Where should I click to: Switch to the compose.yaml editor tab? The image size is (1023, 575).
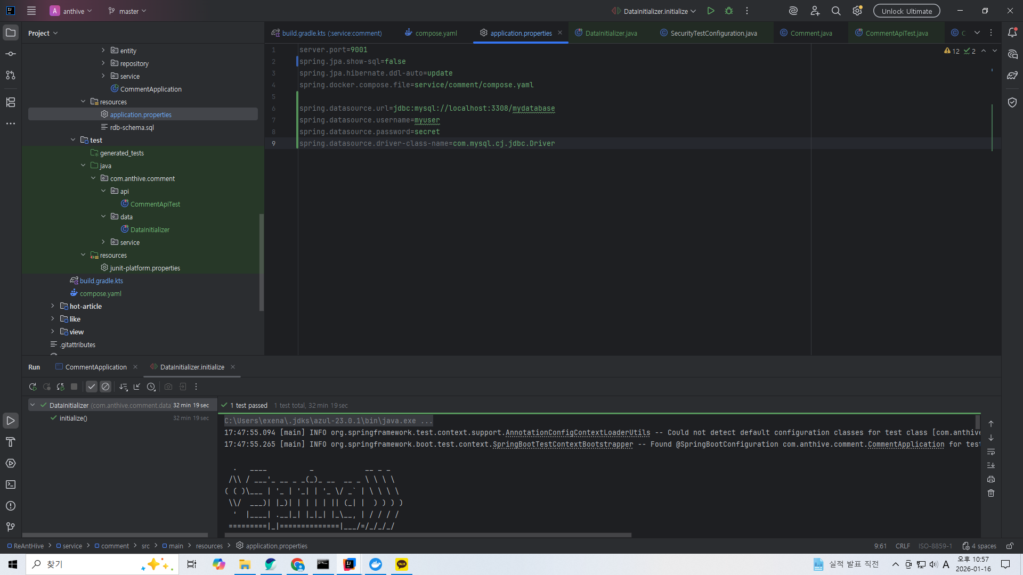click(436, 33)
